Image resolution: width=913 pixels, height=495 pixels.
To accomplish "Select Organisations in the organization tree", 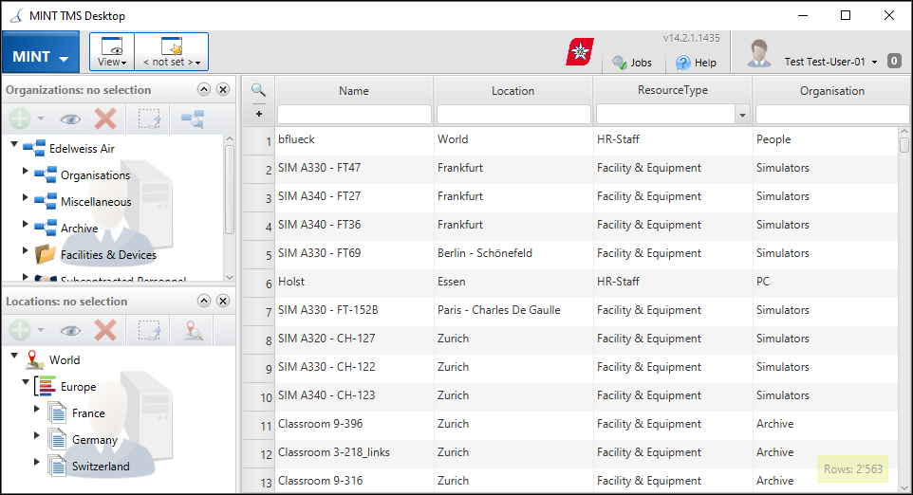I will click(96, 175).
